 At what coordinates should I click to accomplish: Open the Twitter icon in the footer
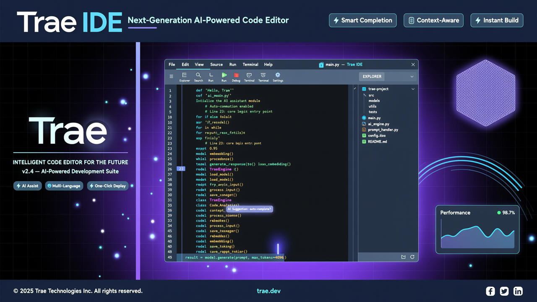[504, 291]
